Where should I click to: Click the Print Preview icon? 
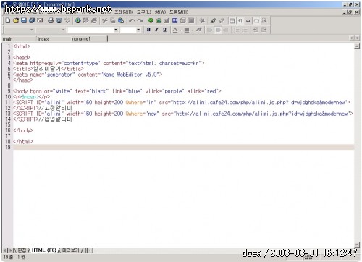coord(59,20)
